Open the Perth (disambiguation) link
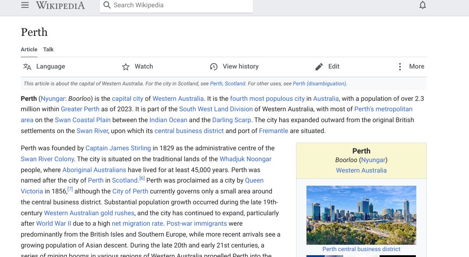 point(319,84)
